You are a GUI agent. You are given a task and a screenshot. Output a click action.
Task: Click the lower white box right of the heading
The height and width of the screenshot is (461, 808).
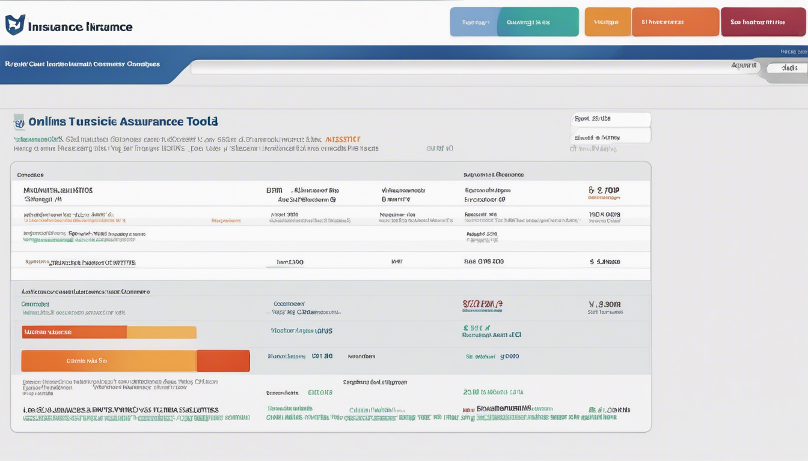(610, 136)
